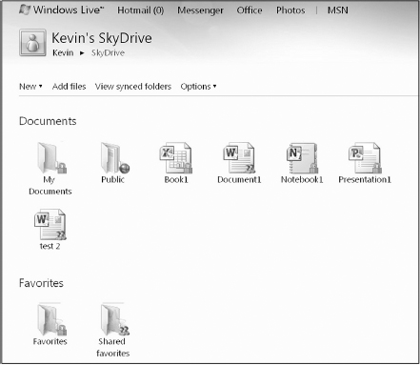Click the Book1 file name
This screenshot has width=420, height=365.
(x=176, y=180)
